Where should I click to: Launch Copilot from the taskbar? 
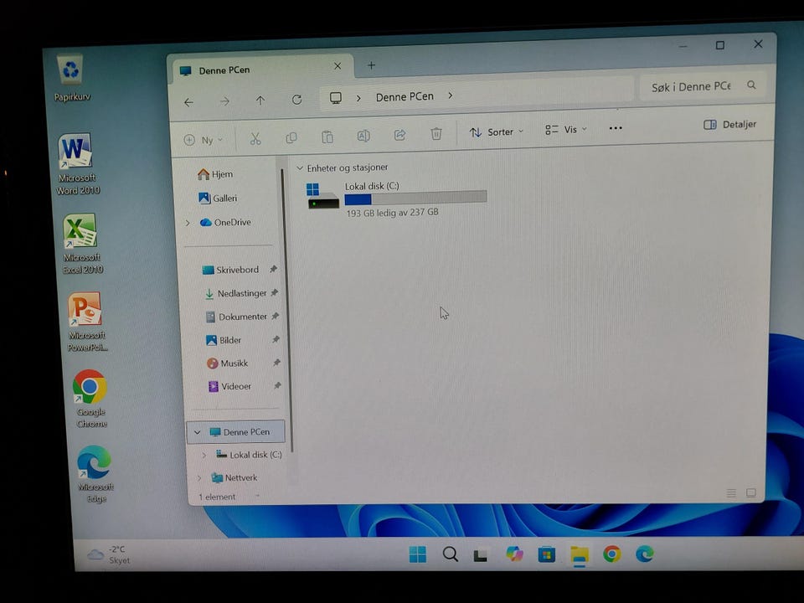514,554
